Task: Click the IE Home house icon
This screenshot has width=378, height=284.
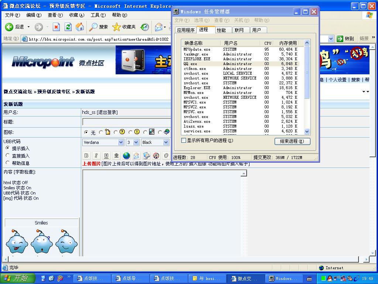Action: pyautogui.click(x=80, y=27)
